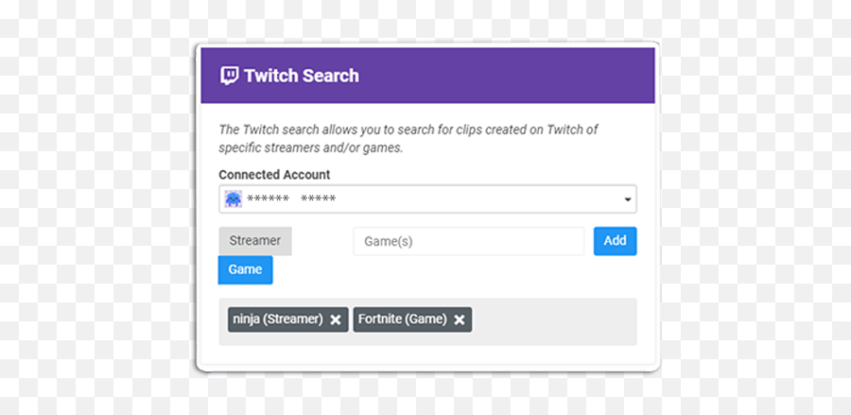Switch to the Streamer search mode
Screen dimensions: 851x415
[255, 241]
